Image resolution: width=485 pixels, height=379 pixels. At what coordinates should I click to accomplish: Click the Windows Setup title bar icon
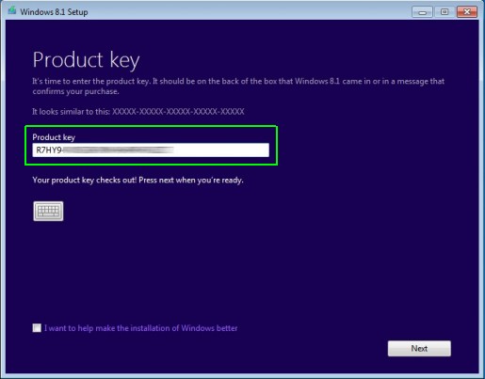(x=12, y=11)
